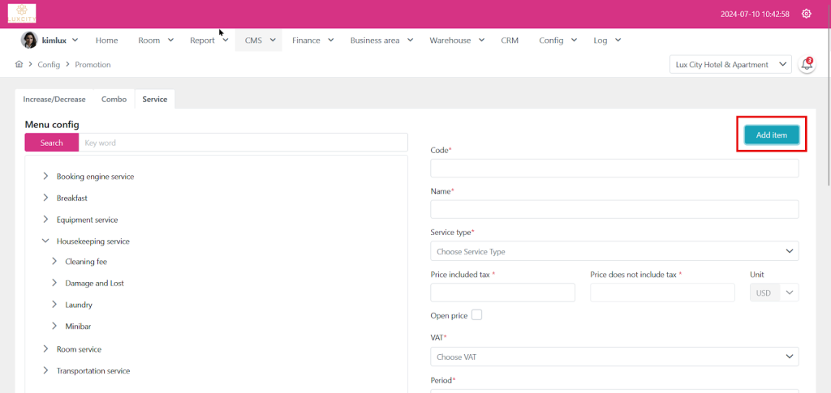
Task: Open the Service type dropdown
Action: click(614, 251)
